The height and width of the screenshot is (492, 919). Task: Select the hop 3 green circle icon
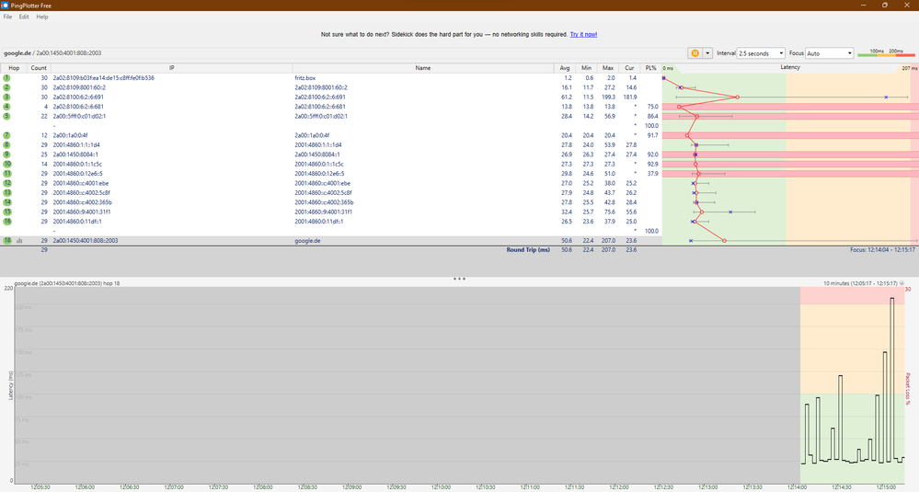coord(7,97)
